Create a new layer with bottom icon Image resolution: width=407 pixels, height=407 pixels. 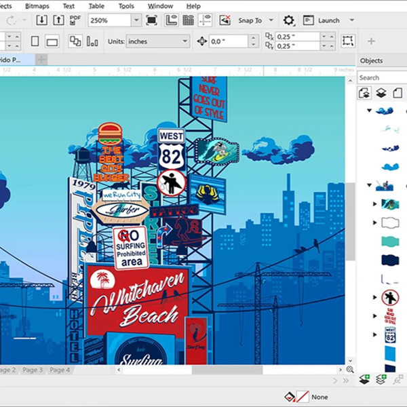364,379
